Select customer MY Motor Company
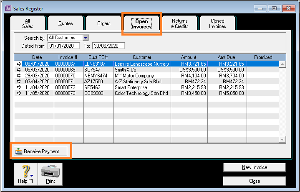Viewport: 300px width, 192px height. click(134, 76)
